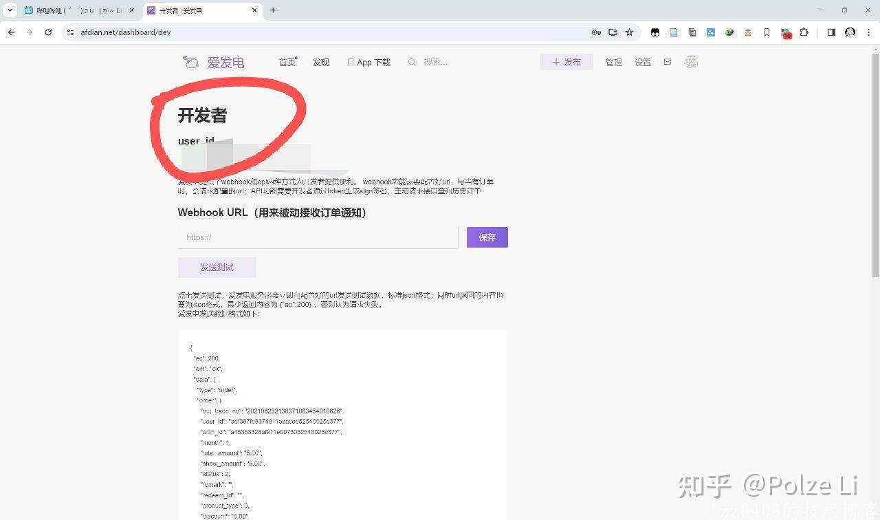Click the Webhook URL section heading
This screenshot has width=880, height=520.
point(272,213)
